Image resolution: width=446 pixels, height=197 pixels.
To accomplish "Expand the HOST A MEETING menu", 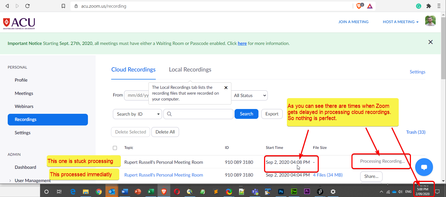I will [401, 22].
